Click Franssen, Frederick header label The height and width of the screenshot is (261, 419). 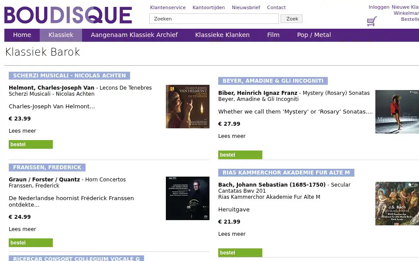[47, 167]
